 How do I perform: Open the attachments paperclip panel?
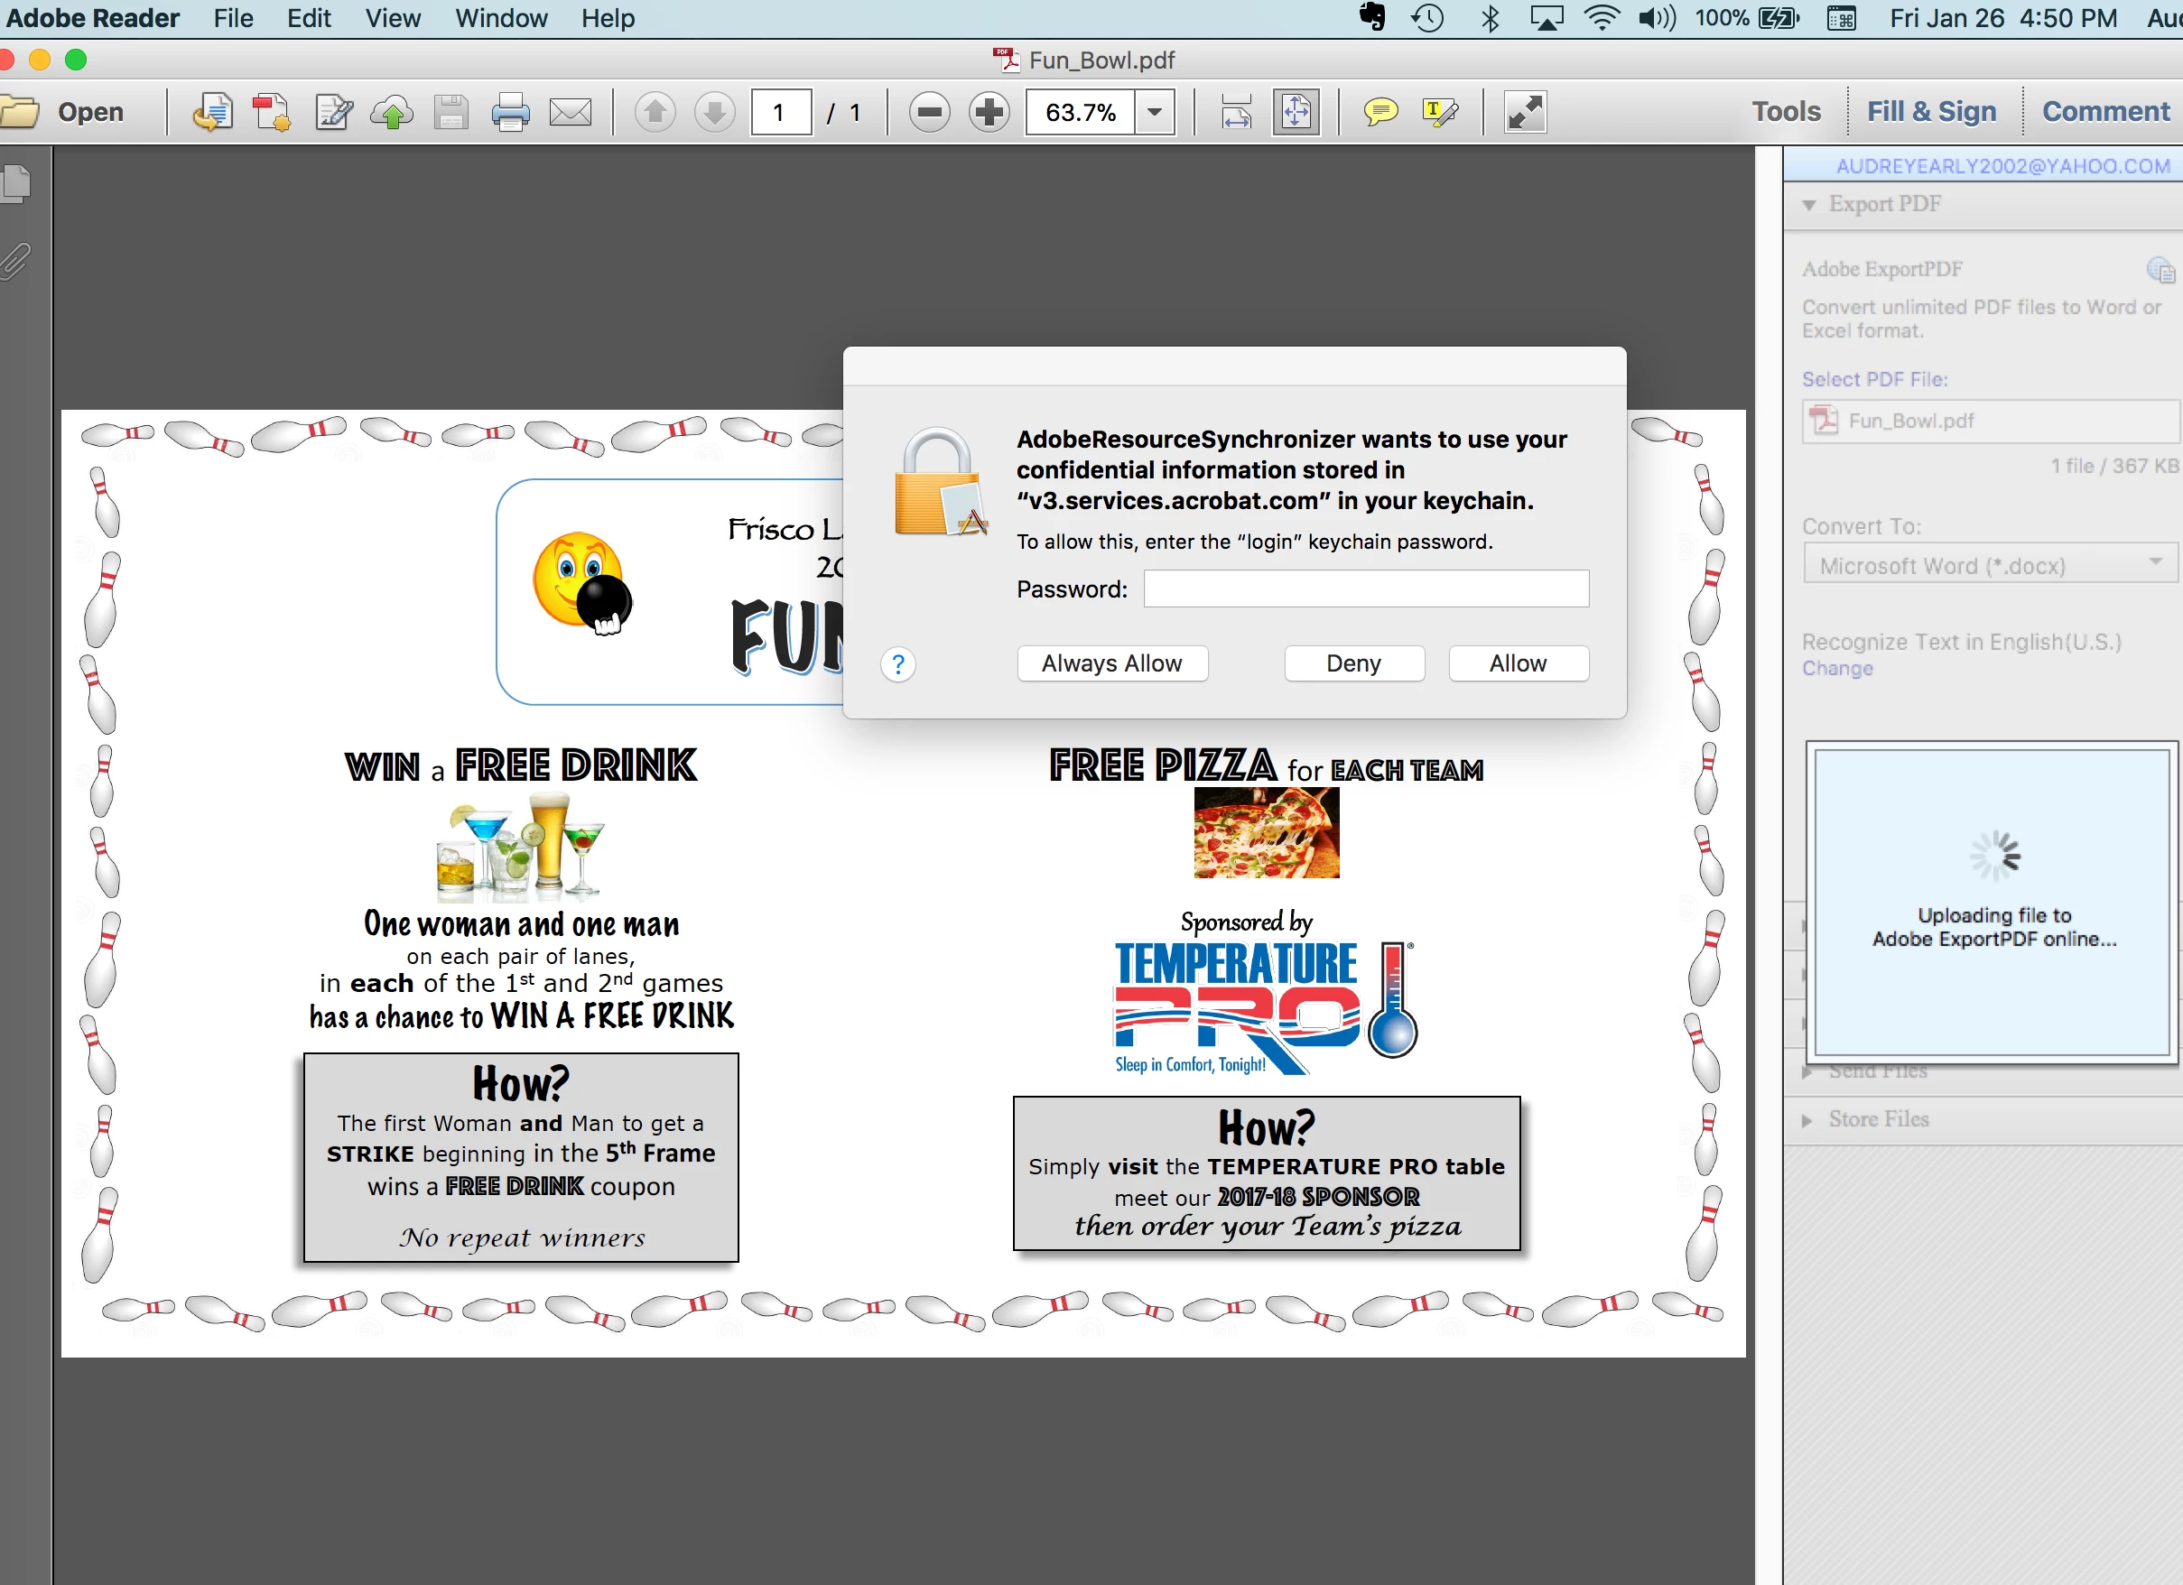16,261
